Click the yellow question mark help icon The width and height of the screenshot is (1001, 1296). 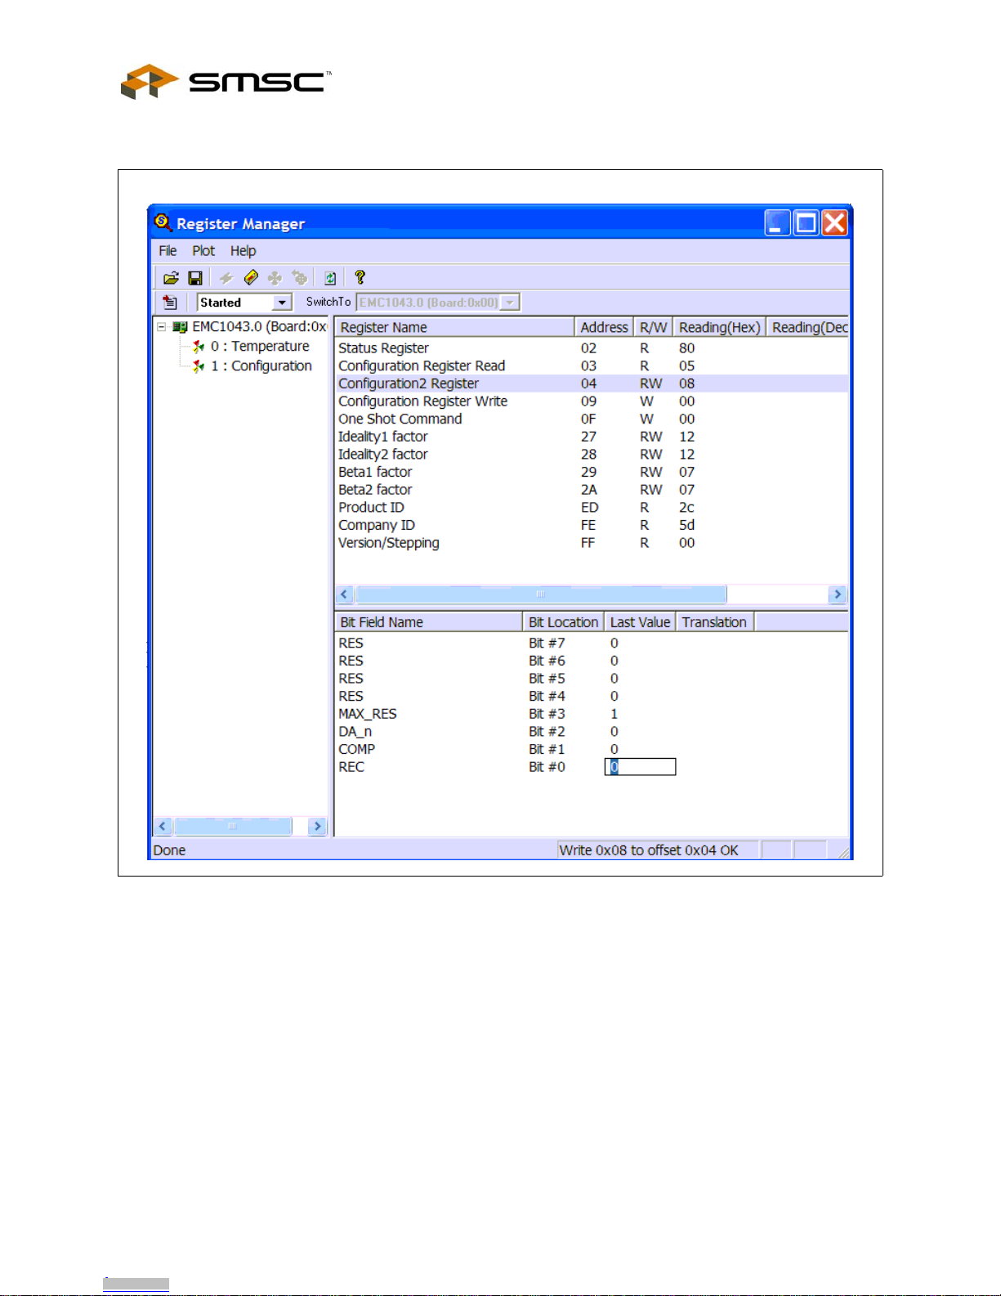coord(360,277)
